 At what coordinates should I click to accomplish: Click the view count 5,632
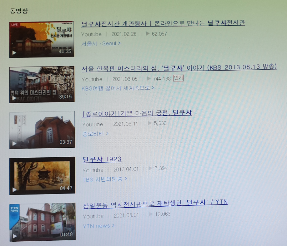(x=160, y=123)
